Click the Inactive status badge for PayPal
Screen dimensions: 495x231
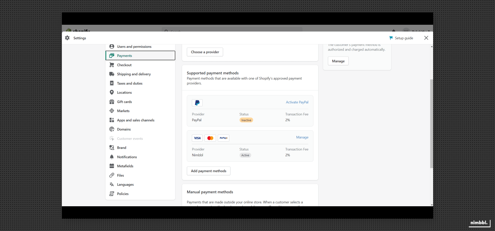(246, 120)
